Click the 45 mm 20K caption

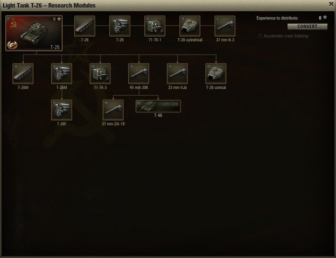[x=138, y=88]
